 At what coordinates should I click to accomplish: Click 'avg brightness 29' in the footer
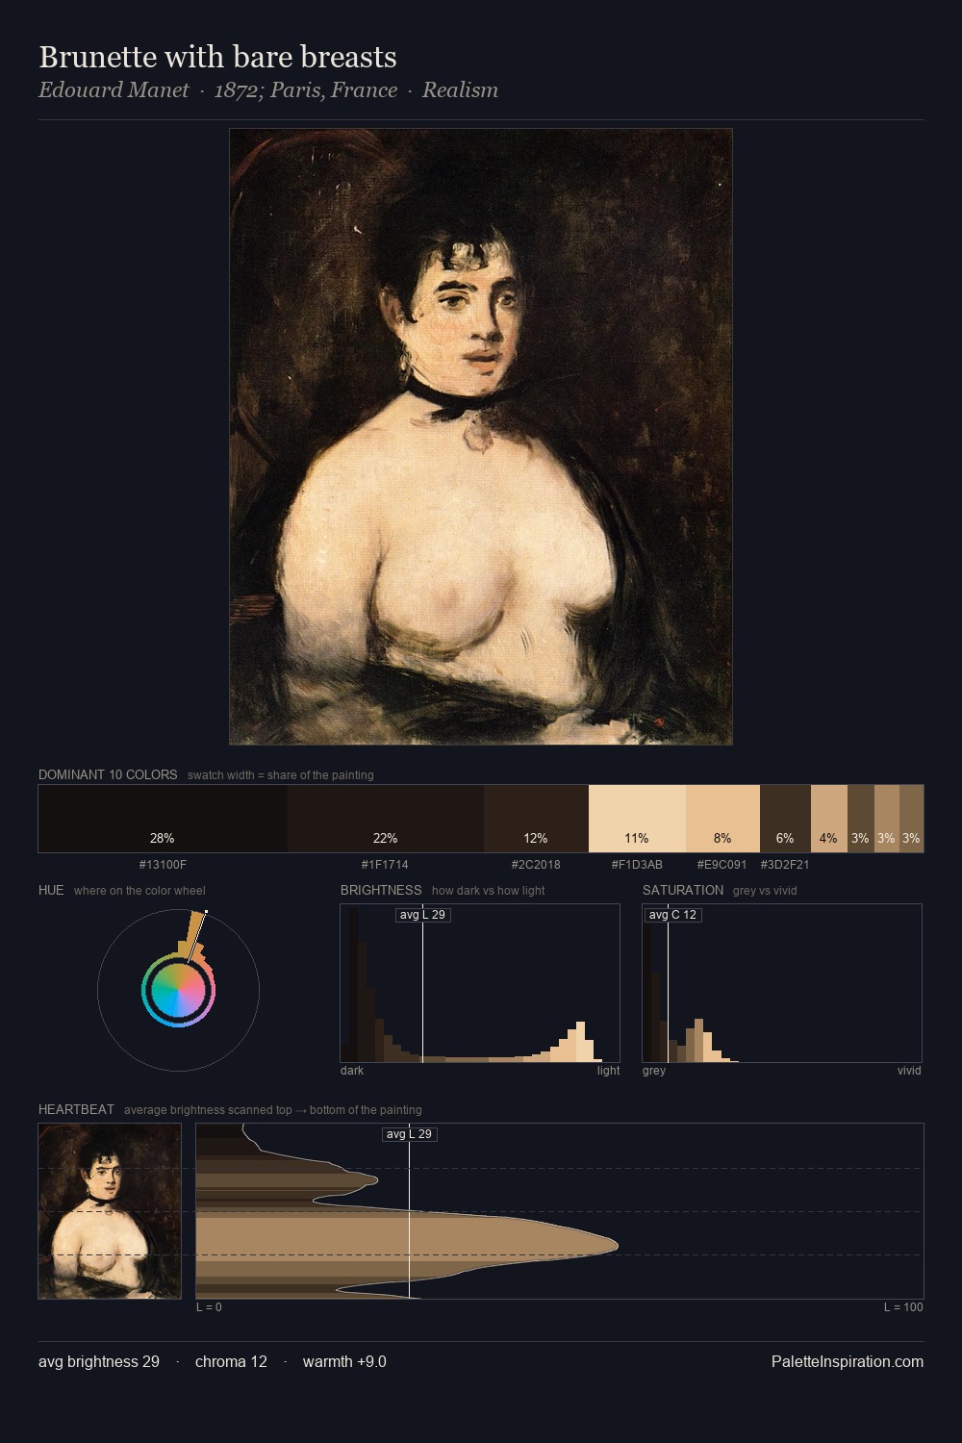pos(99,1361)
